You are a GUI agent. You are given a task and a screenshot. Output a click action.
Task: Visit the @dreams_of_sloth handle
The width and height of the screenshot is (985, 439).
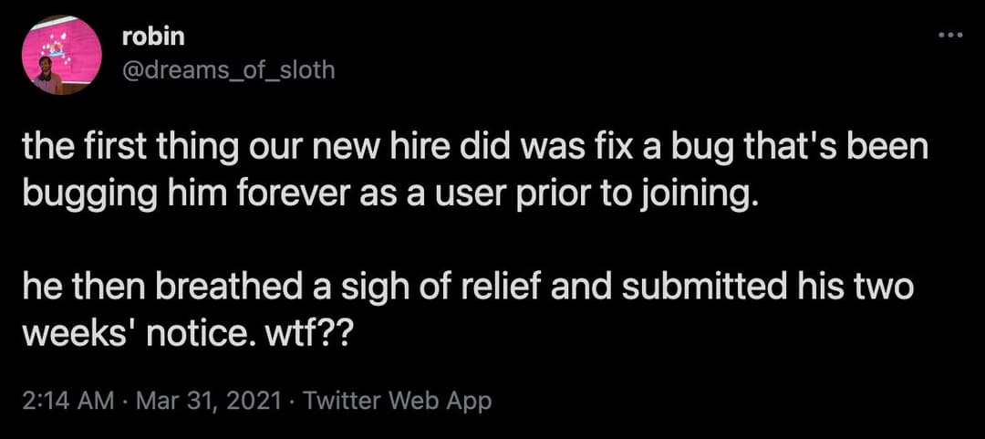coord(229,70)
